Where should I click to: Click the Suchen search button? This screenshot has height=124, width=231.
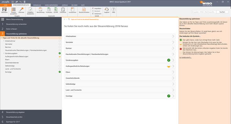tap(222, 12)
